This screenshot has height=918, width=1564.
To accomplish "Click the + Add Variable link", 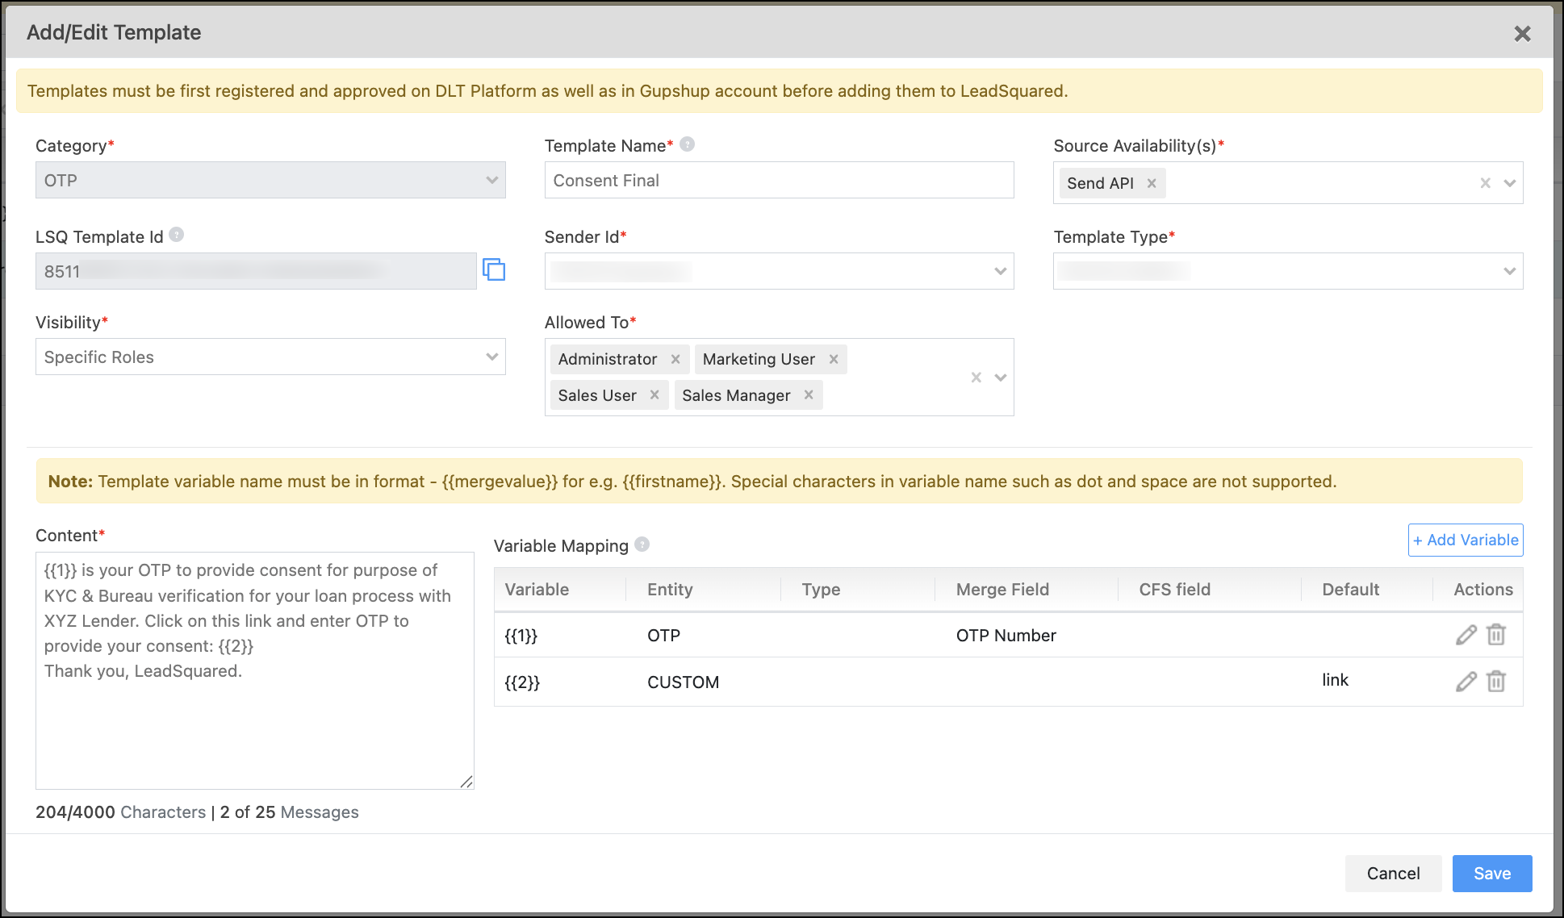I will pos(1465,540).
